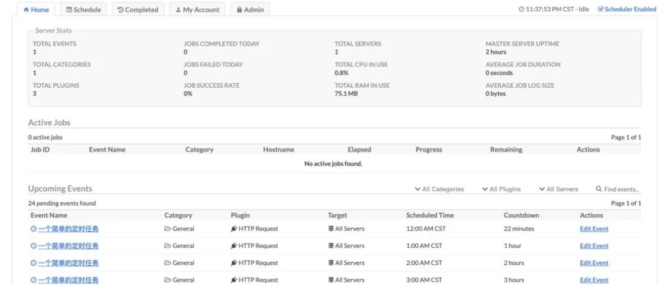Expand the All Categories filter dropdown
The width and height of the screenshot is (671, 285).
[439, 189]
